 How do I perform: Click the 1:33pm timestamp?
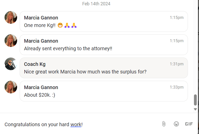pyautogui.click(x=177, y=87)
